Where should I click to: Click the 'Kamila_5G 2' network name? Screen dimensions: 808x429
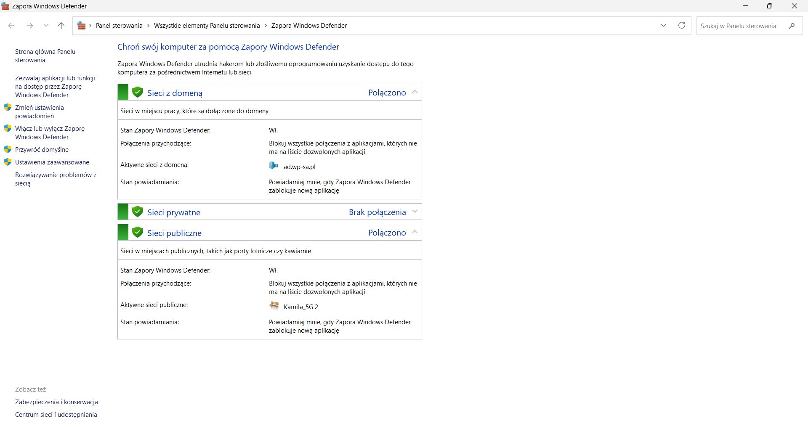coord(301,307)
